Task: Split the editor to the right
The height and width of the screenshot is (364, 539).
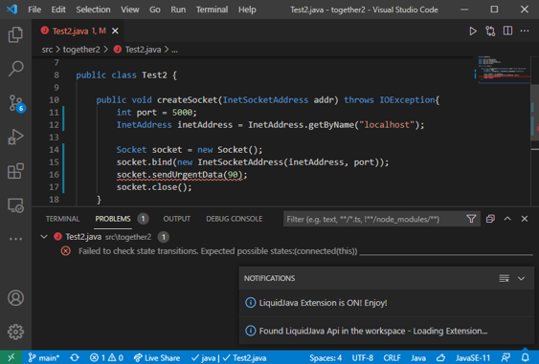Action: (x=507, y=31)
